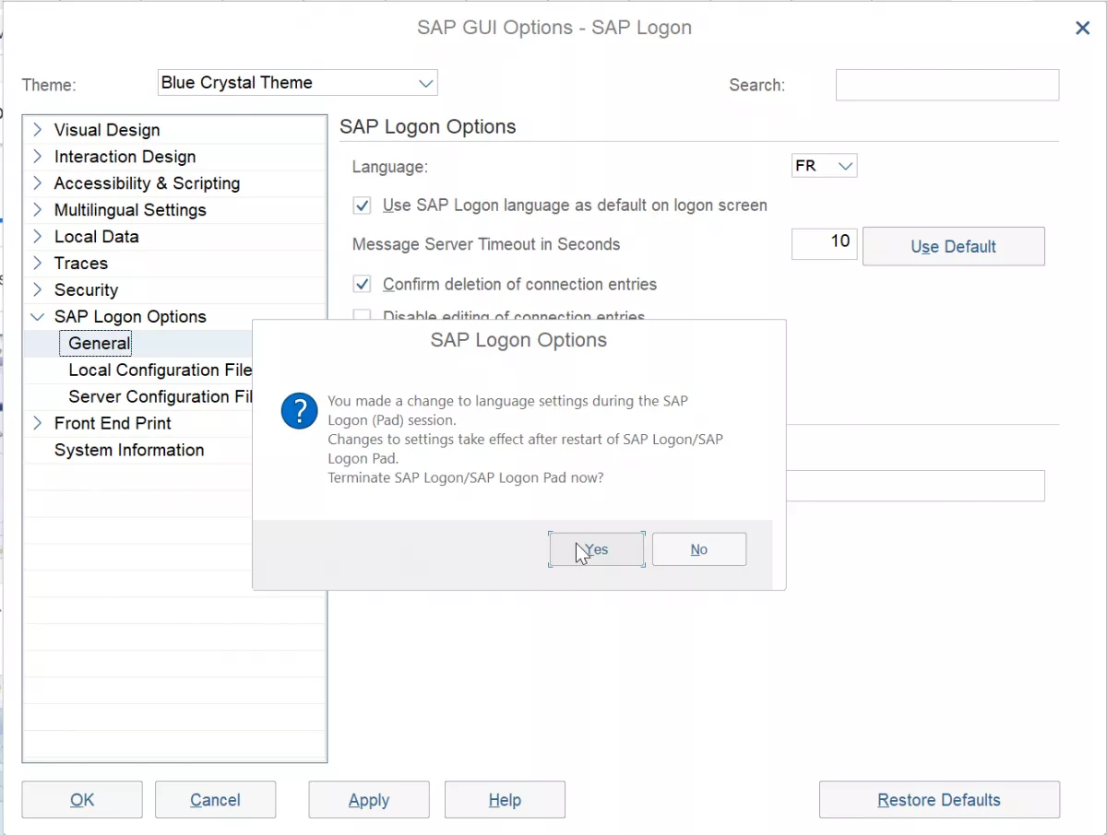Apply the SAP GUI option changes
Viewport: 1107px width, 835px height.
click(x=369, y=800)
